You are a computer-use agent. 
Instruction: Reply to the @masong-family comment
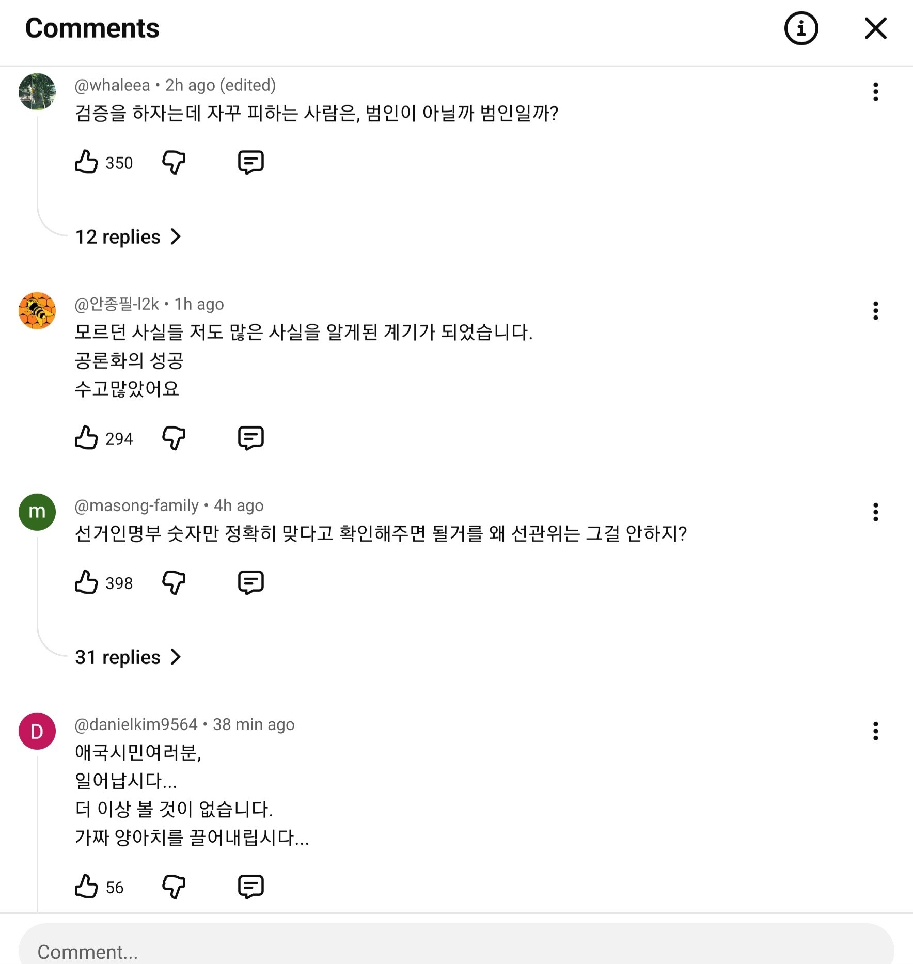251,582
